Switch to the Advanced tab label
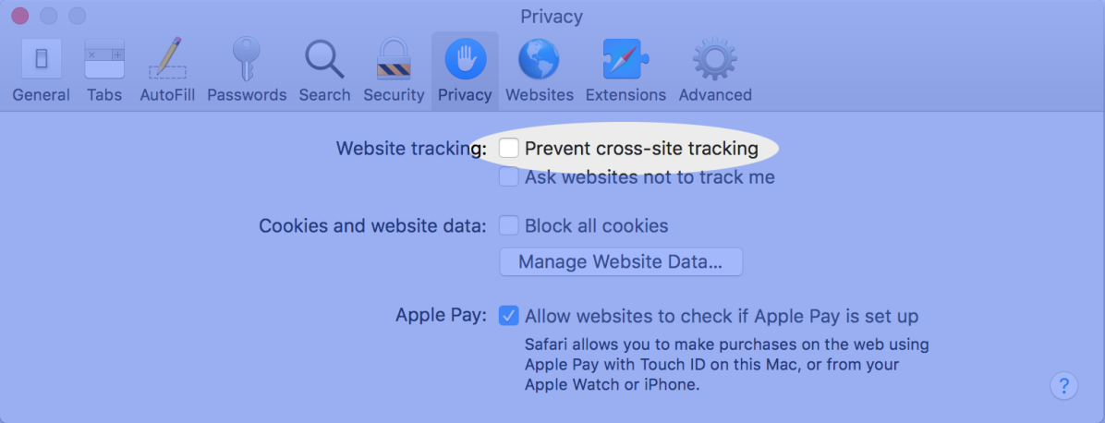The height and width of the screenshot is (423, 1105). (x=715, y=94)
